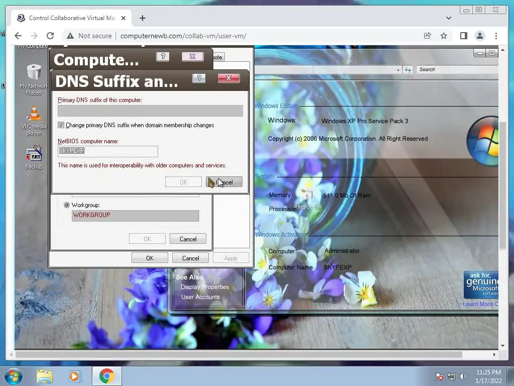This screenshot has width=514, height=386.
Task: Click the ask for genuine Microsoft badge
Action: point(481,285)
